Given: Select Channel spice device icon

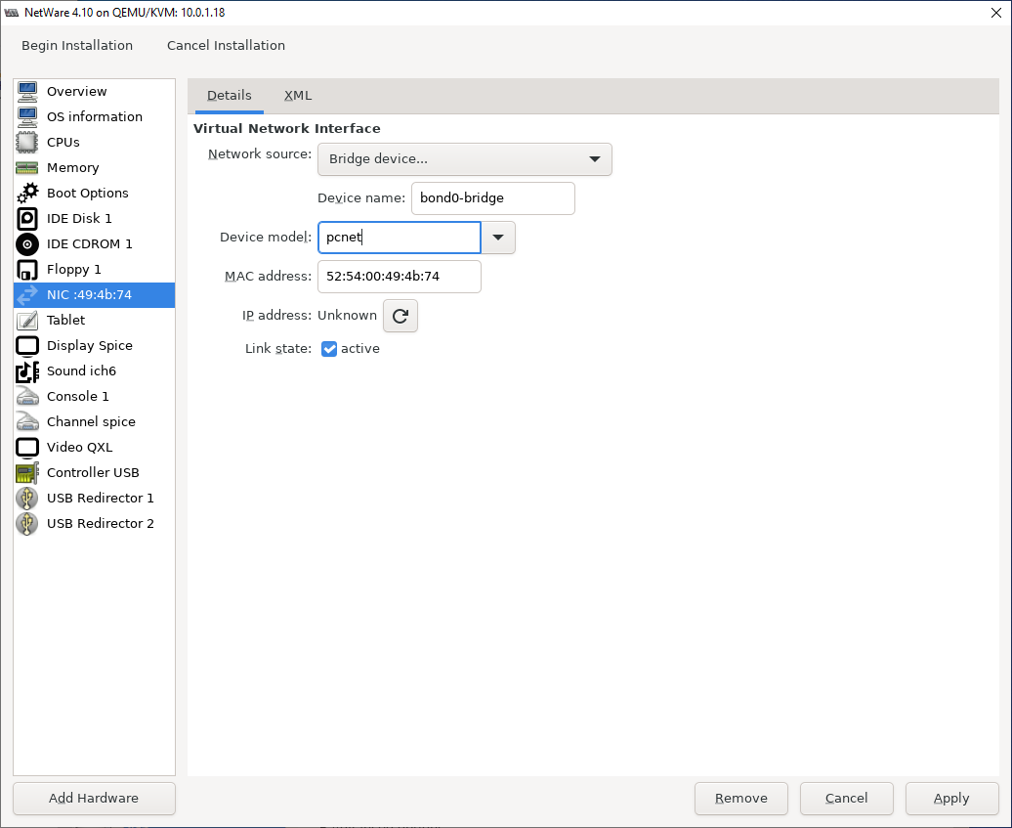Looking at the screenshot, I should click(27, 421).
